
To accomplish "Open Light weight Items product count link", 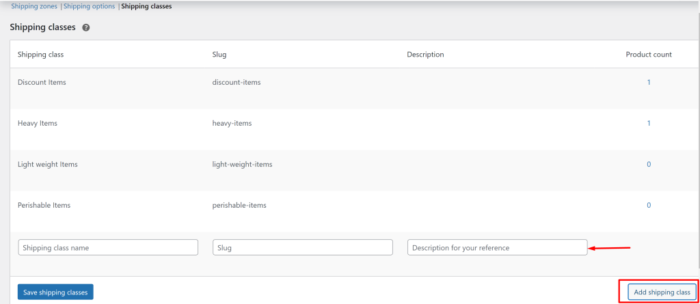I will (x=649, y=164).
